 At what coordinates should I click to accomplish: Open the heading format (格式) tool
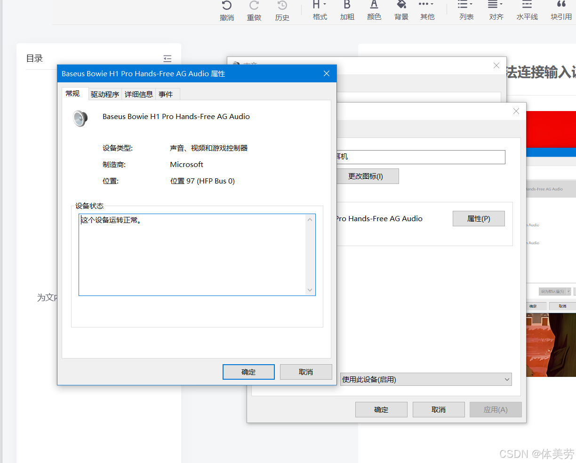pyautogui.click(x=320, y=10)
